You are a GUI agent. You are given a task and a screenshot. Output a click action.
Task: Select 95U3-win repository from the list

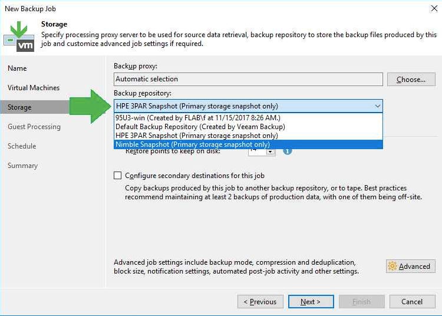[x=197, y=117]
